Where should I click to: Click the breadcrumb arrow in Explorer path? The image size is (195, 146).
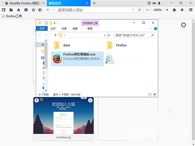point(64,35)
